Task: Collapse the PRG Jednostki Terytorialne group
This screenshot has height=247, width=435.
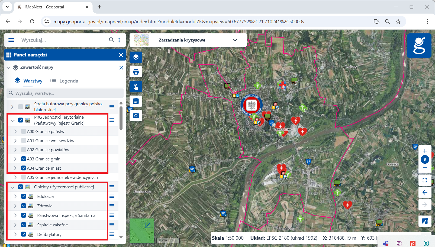Action: [12, 120]
